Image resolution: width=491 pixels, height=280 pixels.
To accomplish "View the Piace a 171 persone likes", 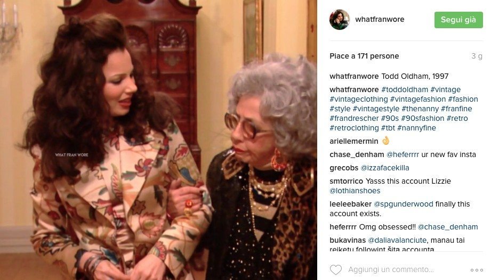I will [364, 56].
